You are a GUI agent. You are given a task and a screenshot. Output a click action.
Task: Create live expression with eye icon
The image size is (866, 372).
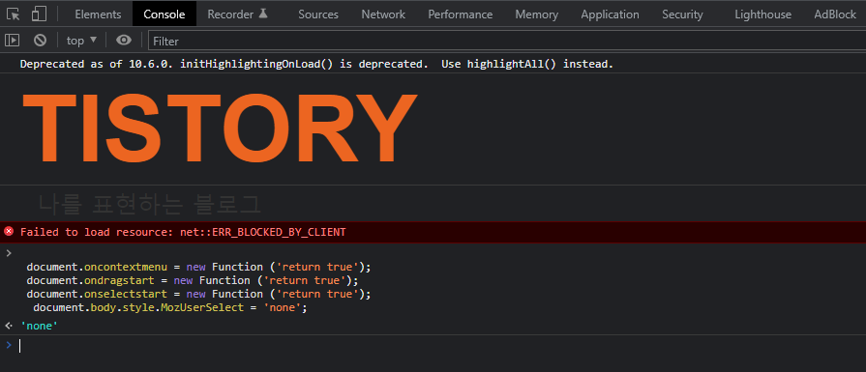[x=124, y=41]
